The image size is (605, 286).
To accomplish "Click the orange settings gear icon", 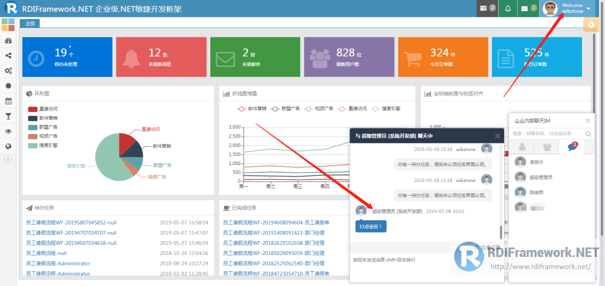I will 591,24.
